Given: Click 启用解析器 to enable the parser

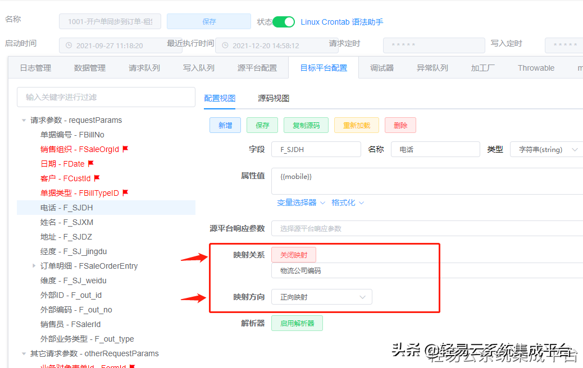Looking at the screenshot, I should coord(297,324).
